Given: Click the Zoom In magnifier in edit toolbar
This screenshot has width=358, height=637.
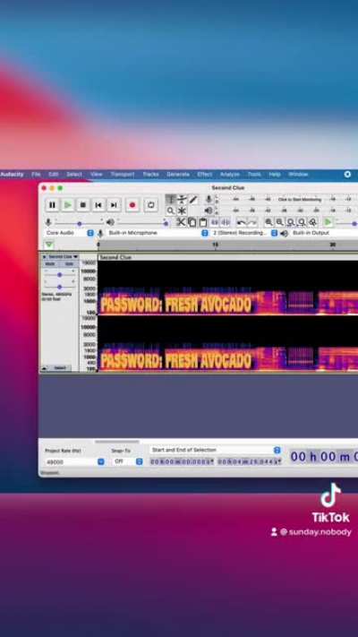Looking at the screenshot, I should [x=268, y=222].
